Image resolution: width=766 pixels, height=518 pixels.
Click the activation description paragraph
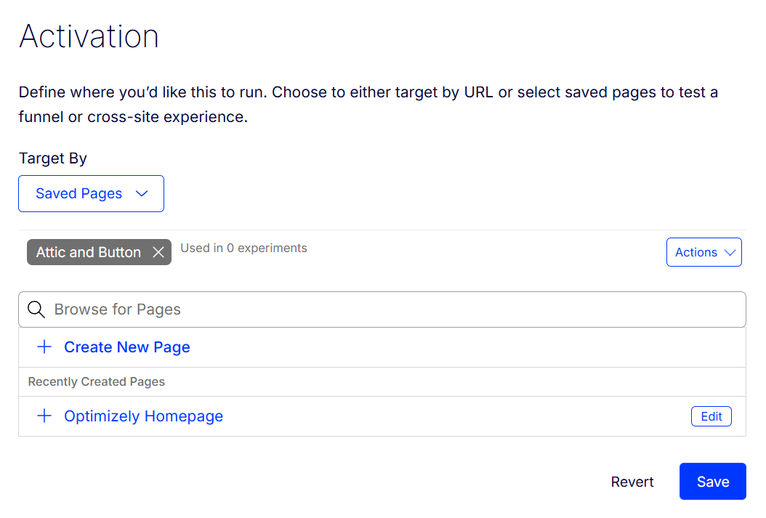[368, 105]
